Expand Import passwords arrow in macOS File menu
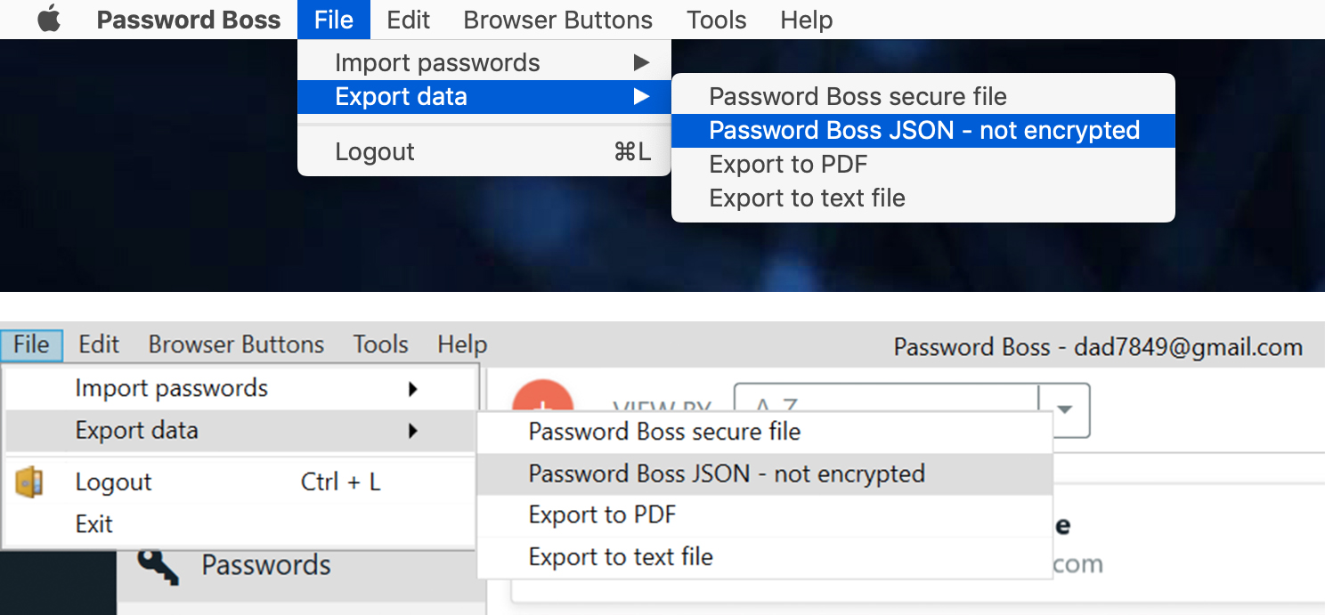Screen dimensions: 1325x615 tap(641, 62)
